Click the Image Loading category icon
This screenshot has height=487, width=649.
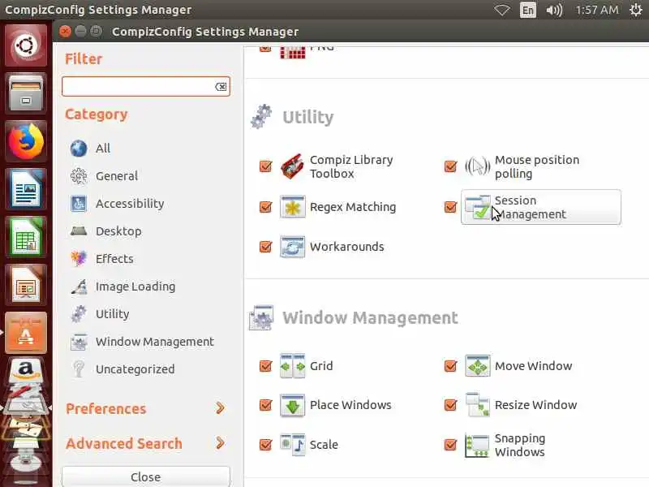pyautogui.click(x=79, y=287)
